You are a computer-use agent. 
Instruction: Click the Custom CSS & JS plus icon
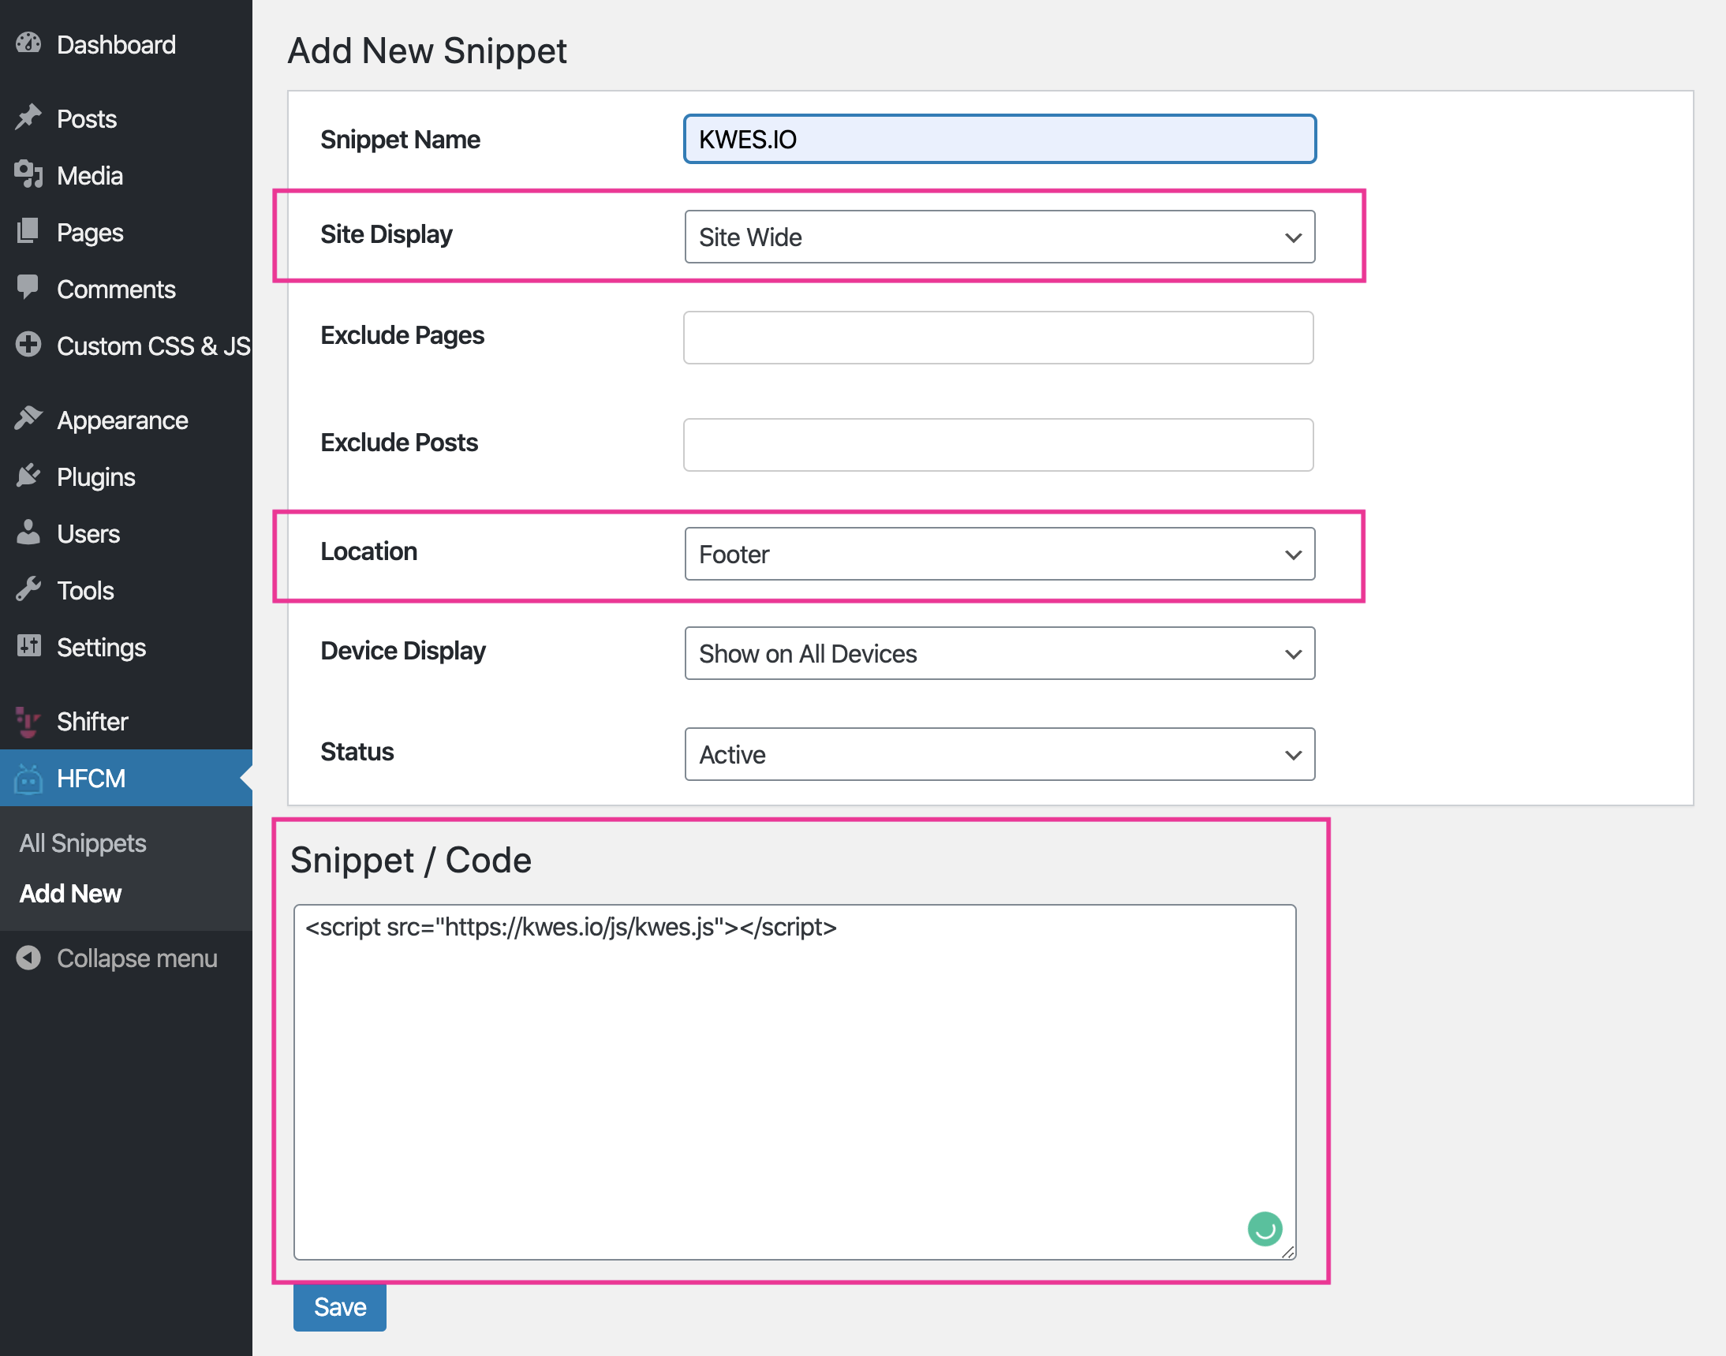(28, 346)
